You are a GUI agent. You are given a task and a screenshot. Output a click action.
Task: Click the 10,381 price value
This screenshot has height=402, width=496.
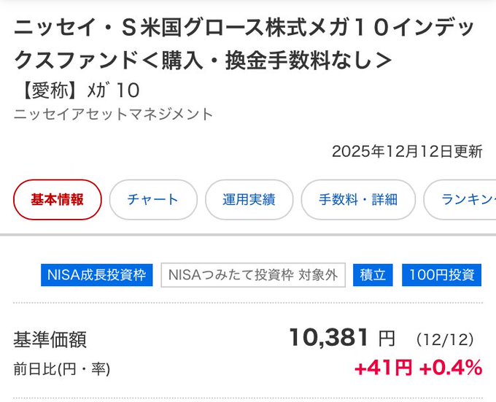coord(329,337)
